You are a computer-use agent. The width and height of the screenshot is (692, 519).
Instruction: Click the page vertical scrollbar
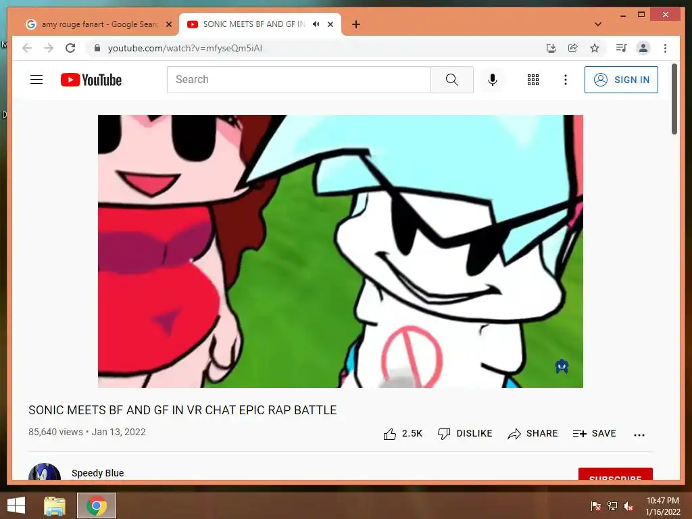pos(674,99)
